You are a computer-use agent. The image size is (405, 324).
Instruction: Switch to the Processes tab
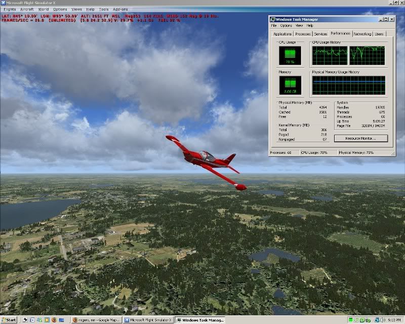point(303,34)
